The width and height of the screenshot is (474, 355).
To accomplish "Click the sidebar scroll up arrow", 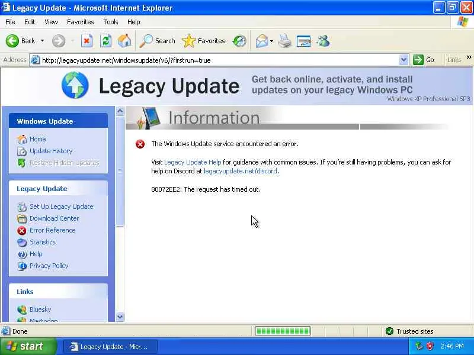I will (120, 111).
